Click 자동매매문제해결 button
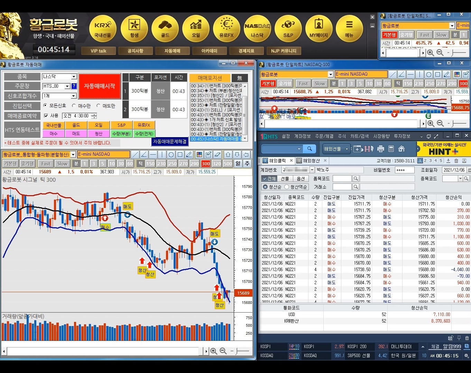This screenshot has width=471, height=373. [x=170, y=141]
